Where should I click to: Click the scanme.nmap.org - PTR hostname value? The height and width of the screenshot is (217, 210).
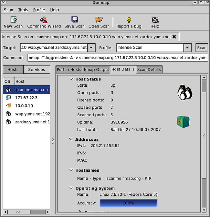[129, 179]
